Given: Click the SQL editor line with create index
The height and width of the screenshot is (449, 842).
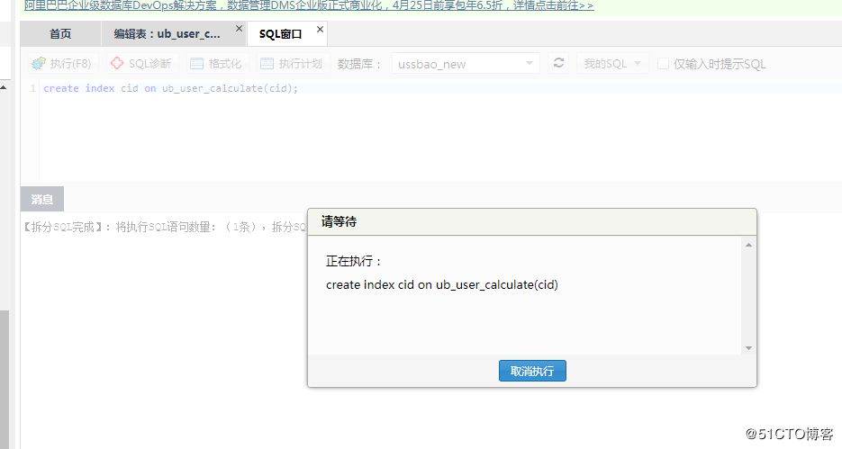Looking at the screenshot, I should (171, 88).
